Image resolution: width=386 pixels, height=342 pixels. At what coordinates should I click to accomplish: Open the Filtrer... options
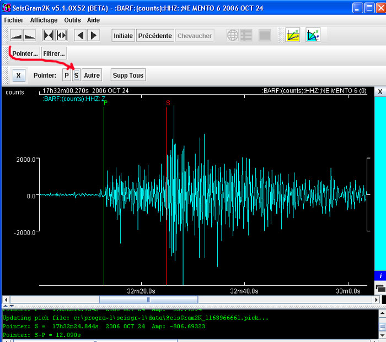pos(54,54)
